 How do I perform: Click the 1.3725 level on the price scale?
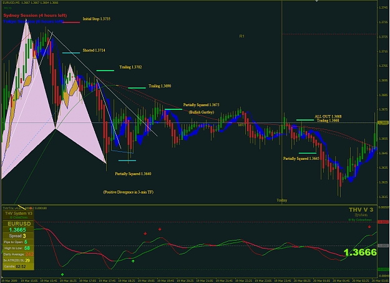pyautogui.click(x=384, y=37)
